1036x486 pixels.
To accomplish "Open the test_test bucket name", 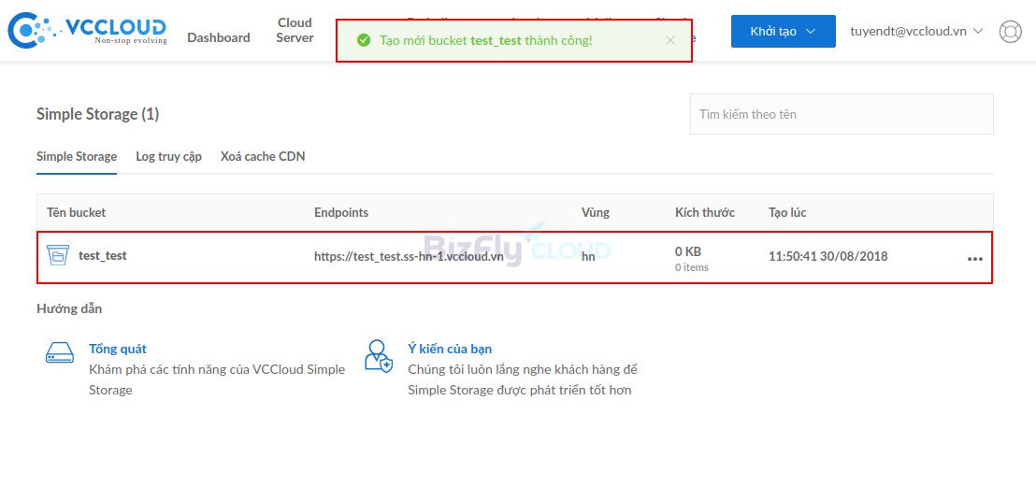I will click(103, 255).
